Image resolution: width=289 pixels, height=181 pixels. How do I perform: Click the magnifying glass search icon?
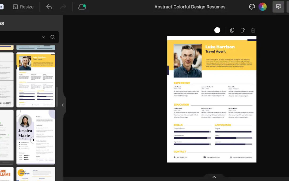pos(53,37)
